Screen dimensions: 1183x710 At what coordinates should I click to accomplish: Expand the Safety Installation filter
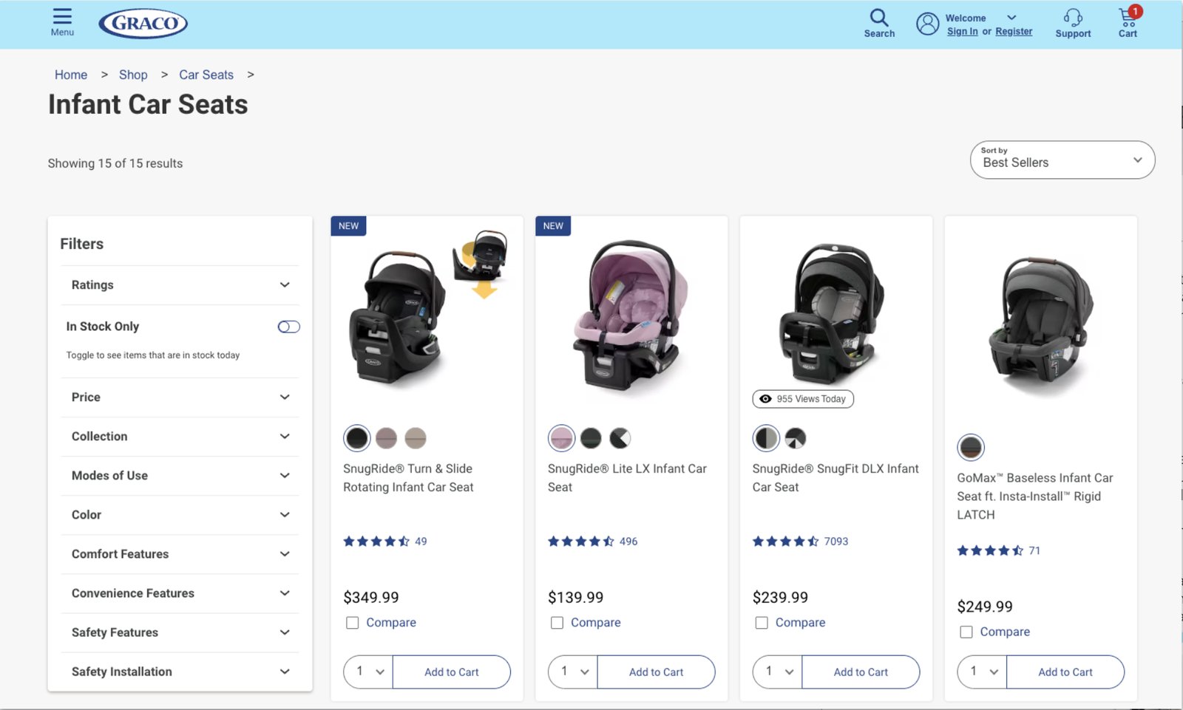coord(180,672)
